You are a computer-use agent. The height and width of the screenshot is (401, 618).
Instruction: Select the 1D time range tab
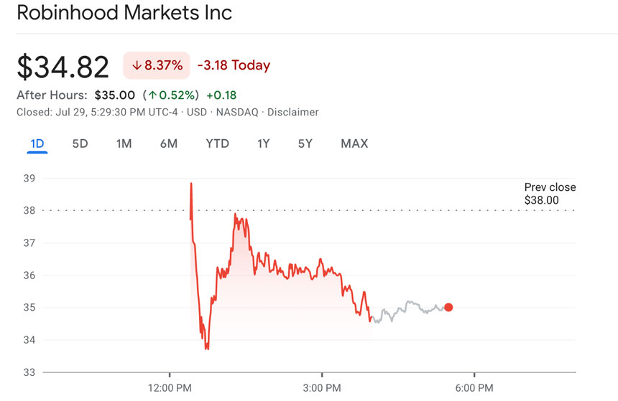(x=37, y=143)
